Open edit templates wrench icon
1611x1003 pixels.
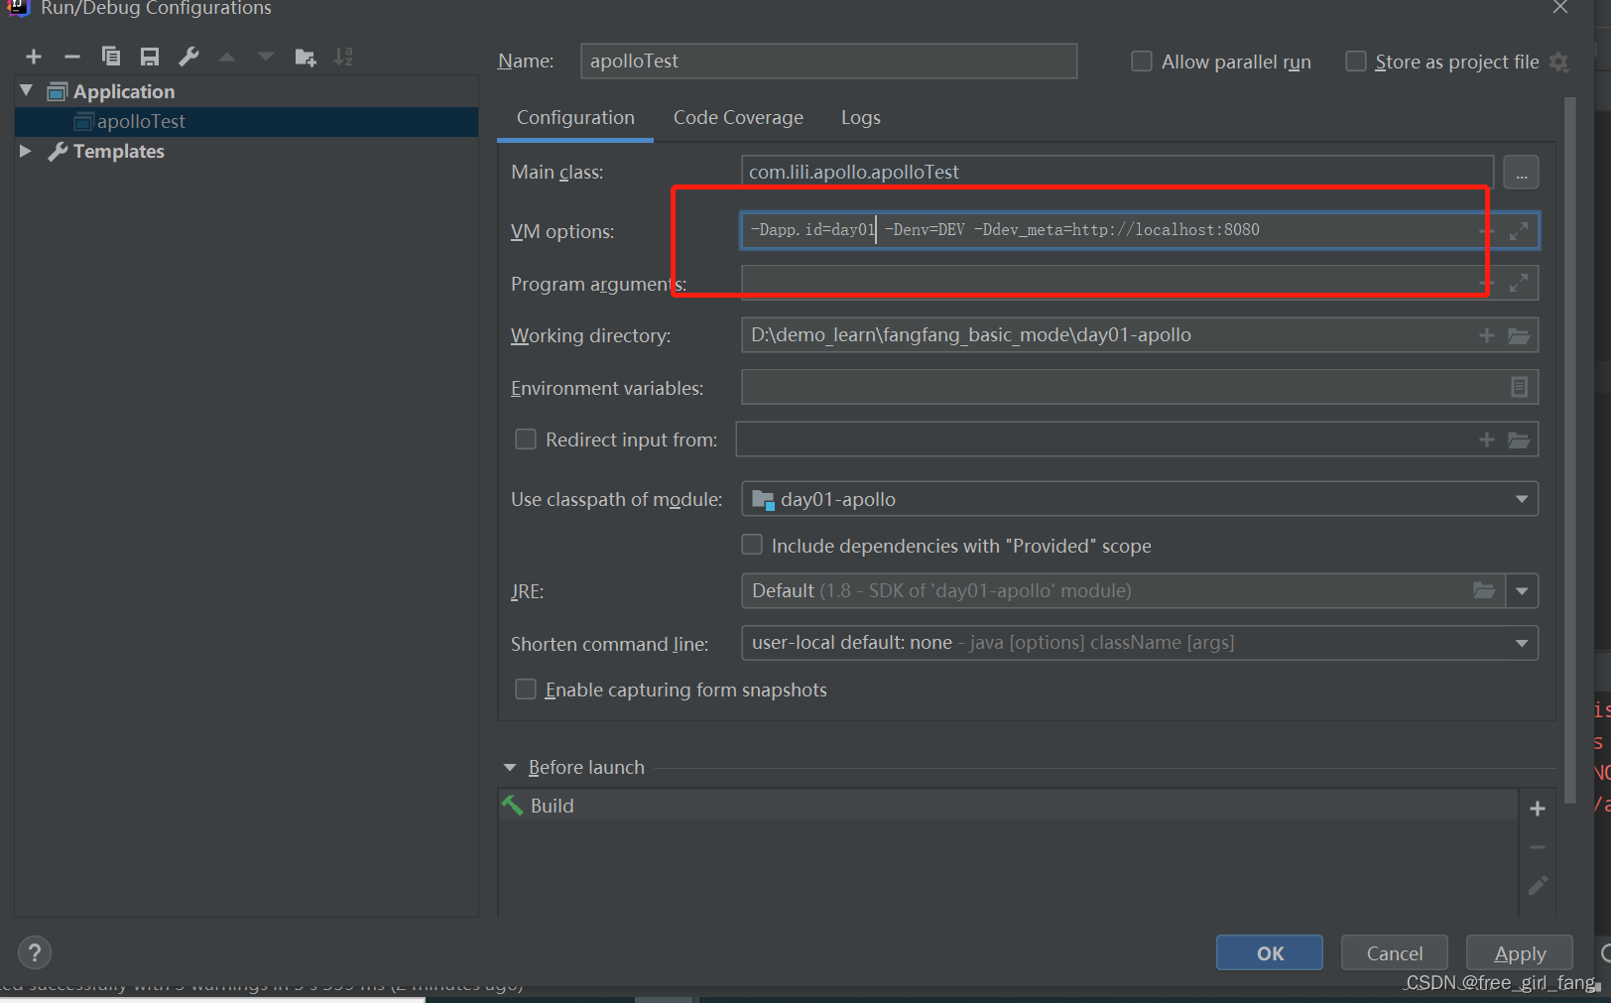(x=188, y=57)
